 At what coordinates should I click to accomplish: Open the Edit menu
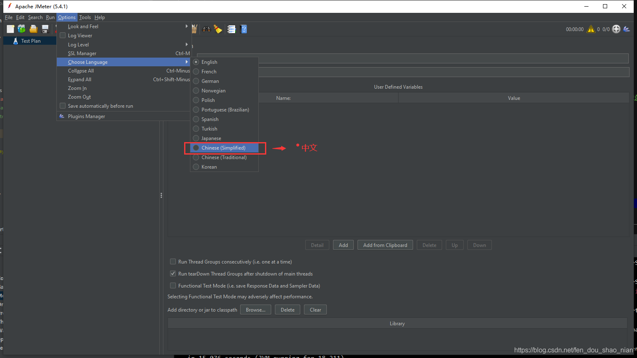[x=20, y=17]
